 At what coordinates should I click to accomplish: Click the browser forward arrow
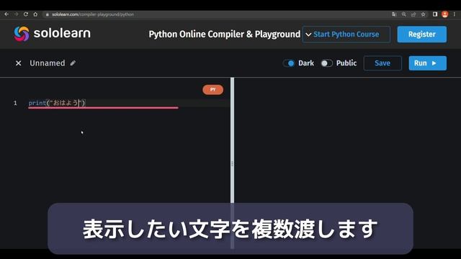(x=16, y=14)
